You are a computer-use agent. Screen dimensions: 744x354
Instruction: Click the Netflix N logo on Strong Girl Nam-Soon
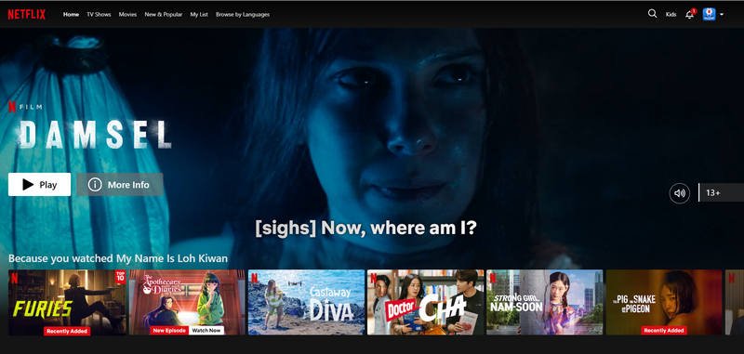tap(493, 278)
